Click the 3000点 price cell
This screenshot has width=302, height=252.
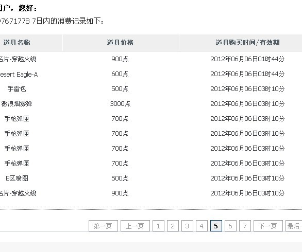pos(120,104)
